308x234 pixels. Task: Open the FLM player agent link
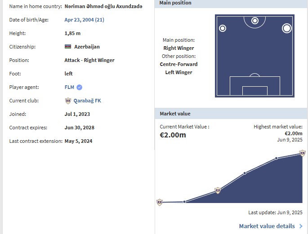69,87
